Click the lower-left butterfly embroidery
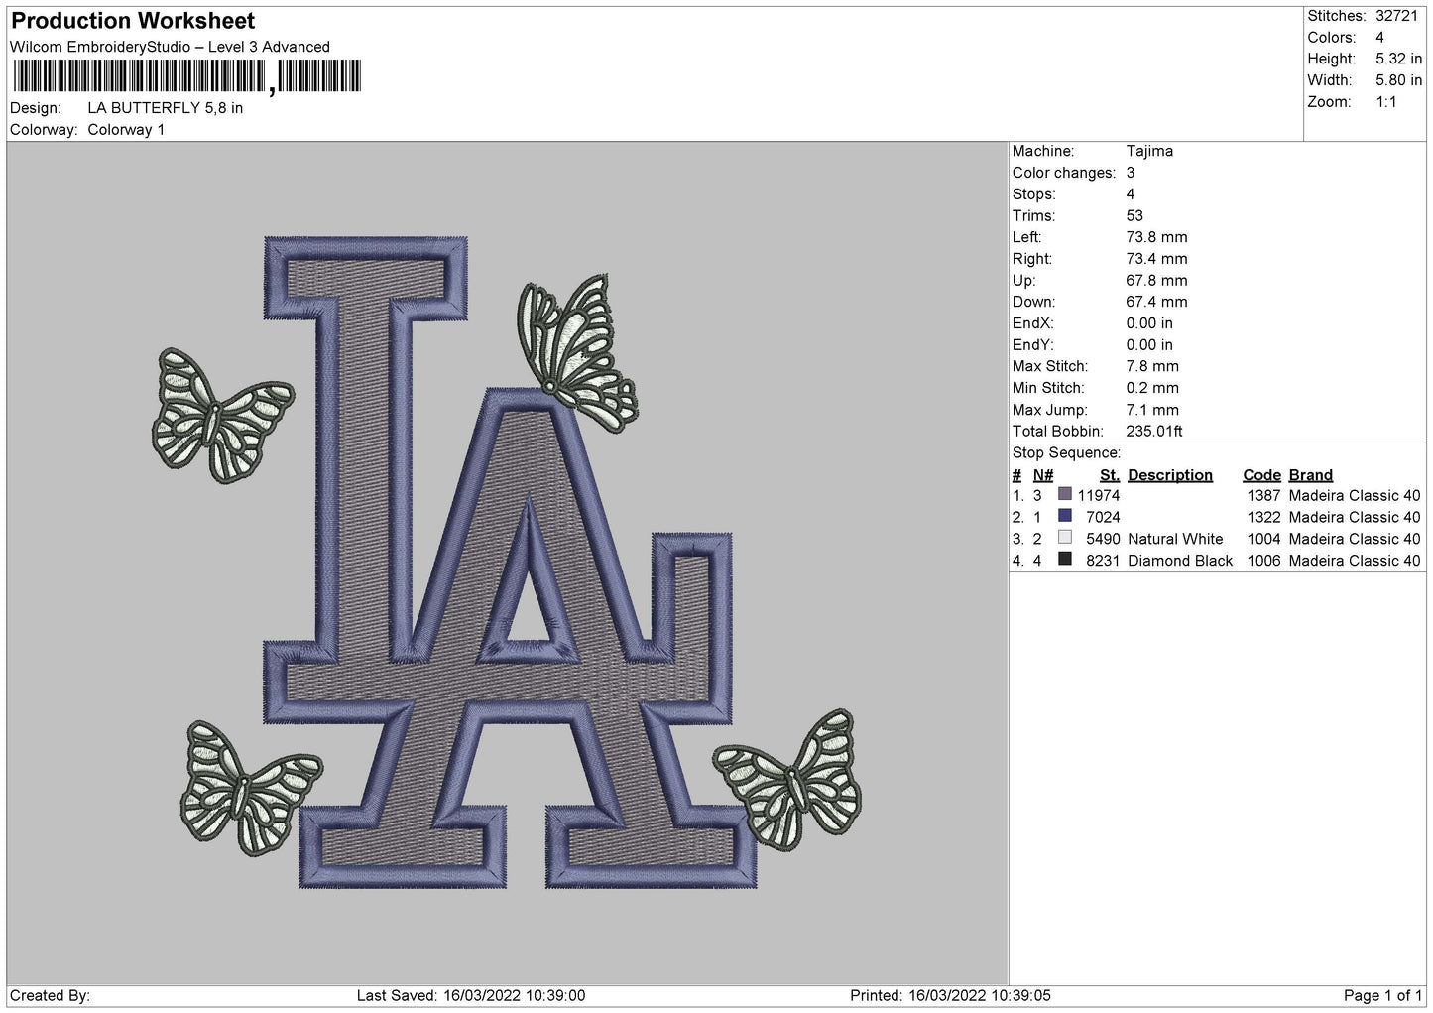1433x1013 pixels. pos(250,788)
